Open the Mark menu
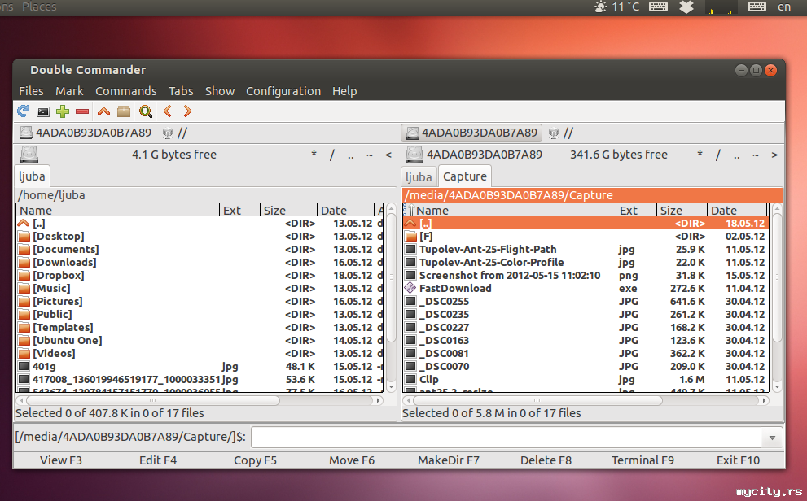The width and height of the screenshot is (807, 501). point(69,91)
